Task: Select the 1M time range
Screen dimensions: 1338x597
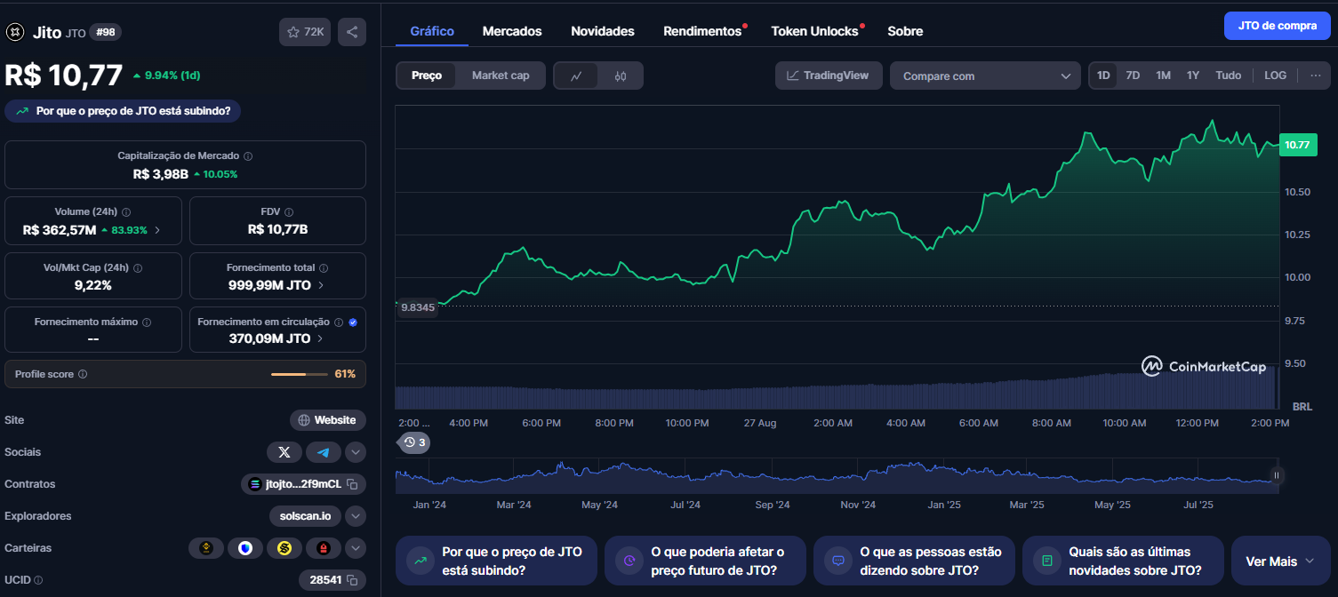Action: [x=1163, y=76]
